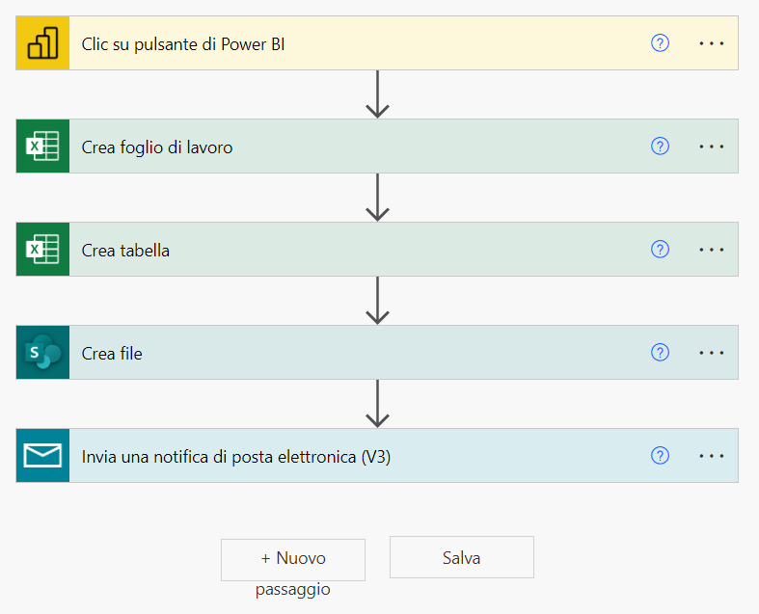759x614 pixels.
Task: Open help for Invia una notifica step
Action: point(660,455)
